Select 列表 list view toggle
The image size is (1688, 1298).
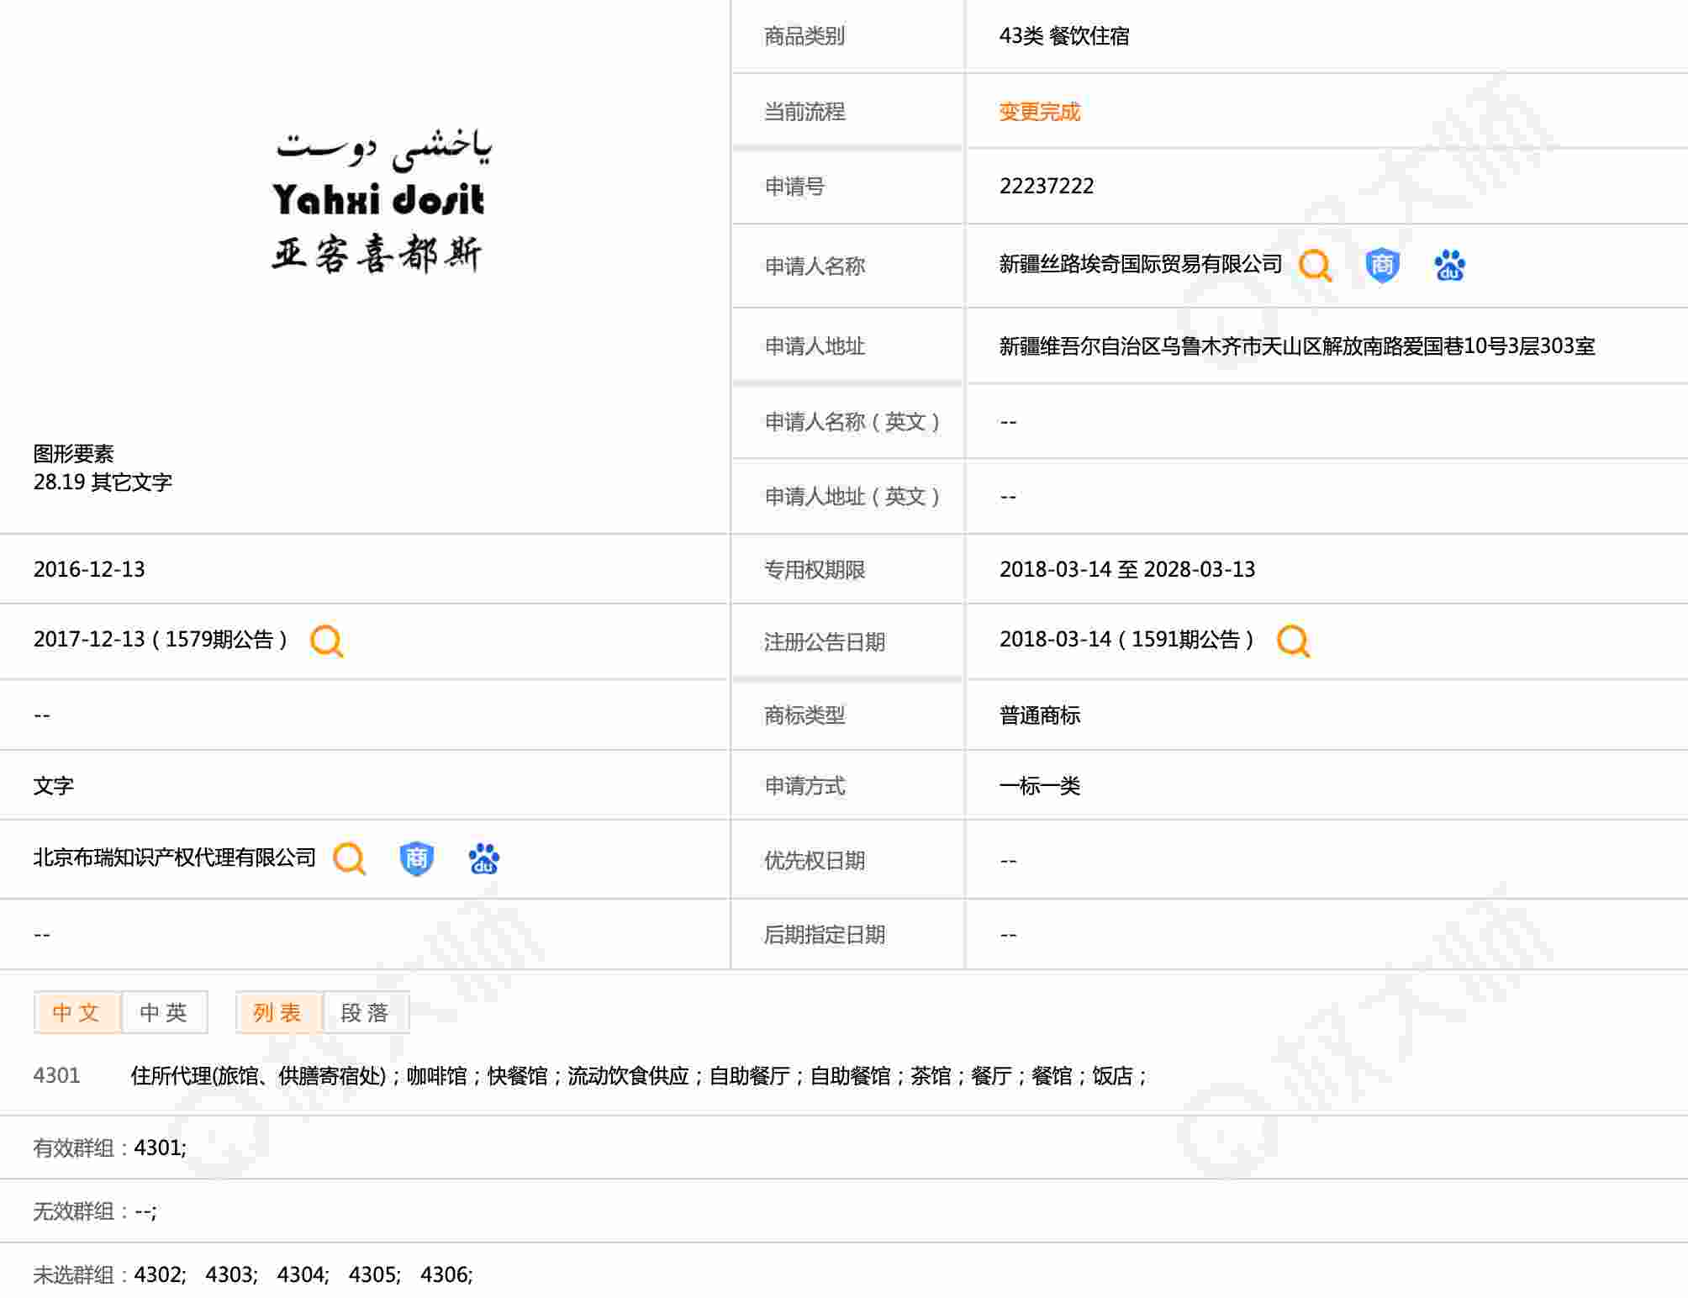click(278, 1012)
